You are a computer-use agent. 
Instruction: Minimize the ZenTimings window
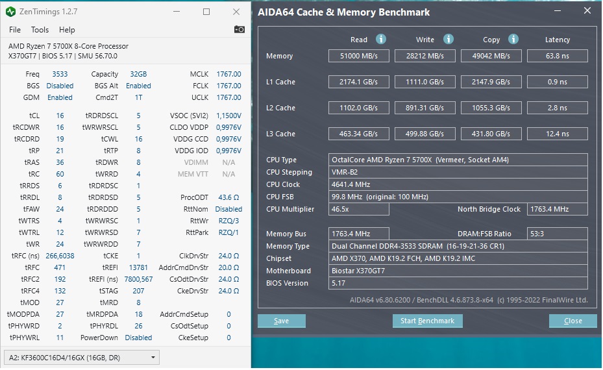[177, 12]
